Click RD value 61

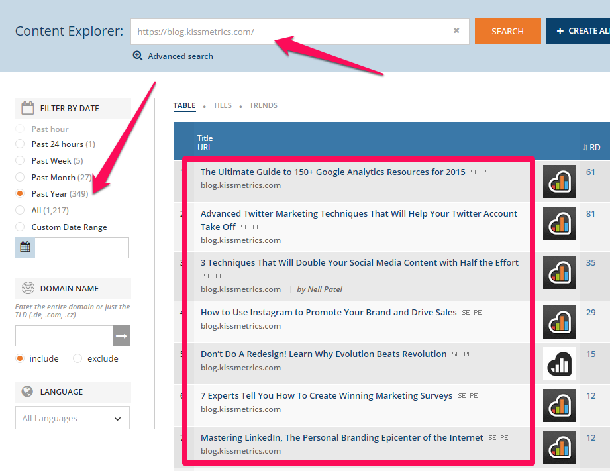click(x=591, y=172)
